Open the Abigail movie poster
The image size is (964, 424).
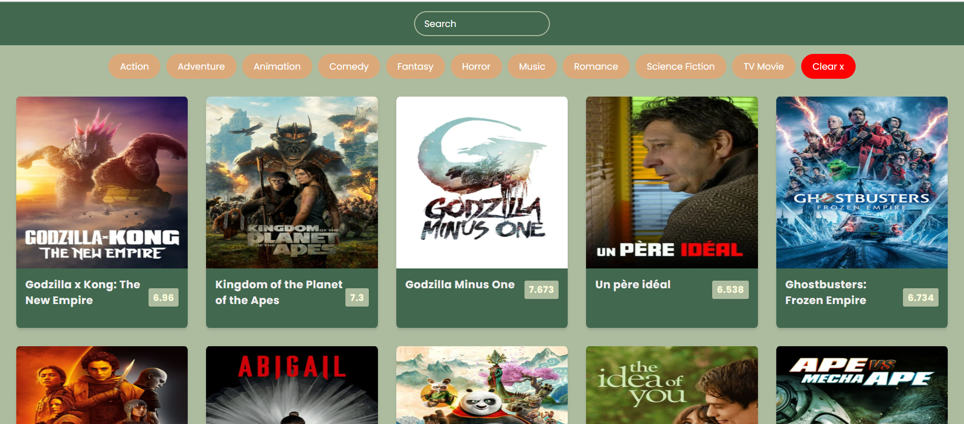coord(292,385)
